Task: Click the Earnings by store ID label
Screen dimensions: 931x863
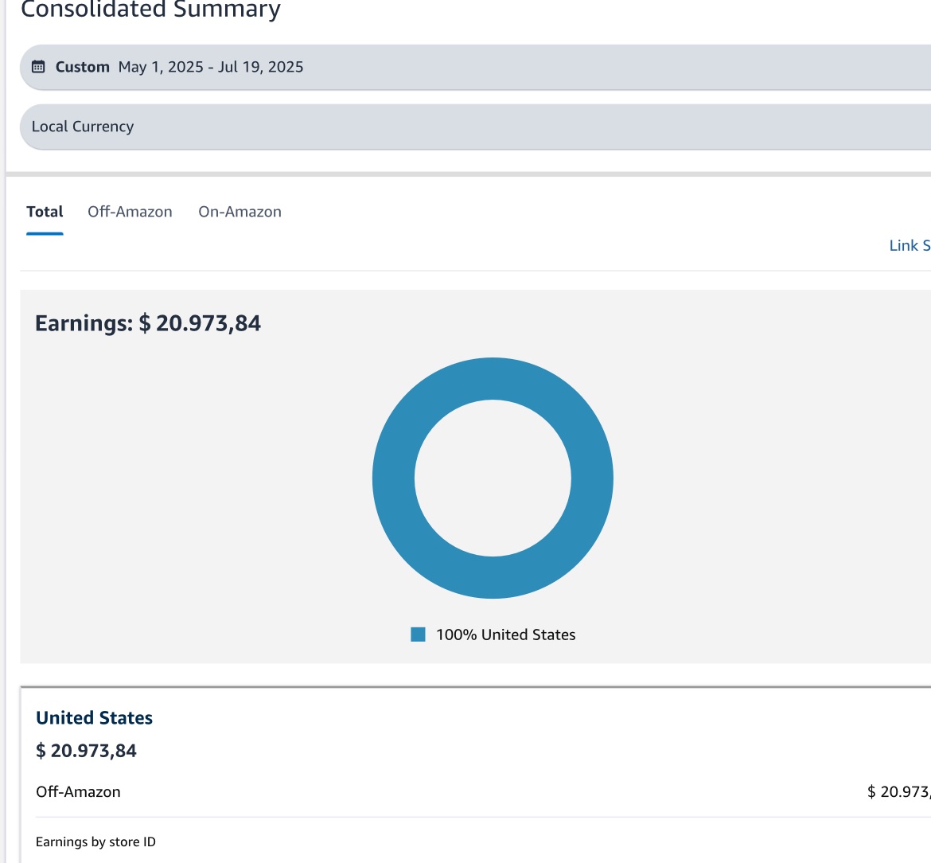Action: (95, 842)
